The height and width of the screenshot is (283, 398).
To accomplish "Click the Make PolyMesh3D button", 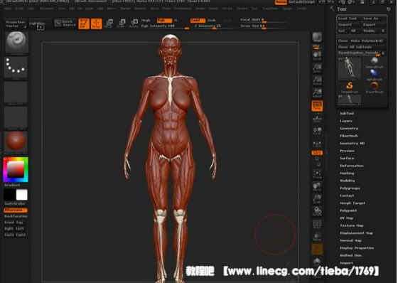I will 367,41.
